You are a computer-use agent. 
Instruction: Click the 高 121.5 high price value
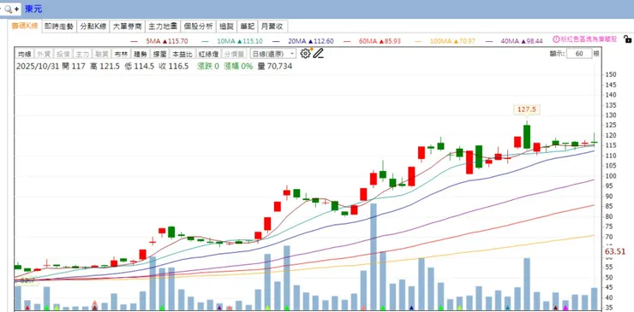click(105, 67)
